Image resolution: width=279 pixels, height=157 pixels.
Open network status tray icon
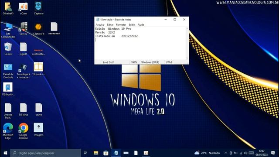click(241, 153)
